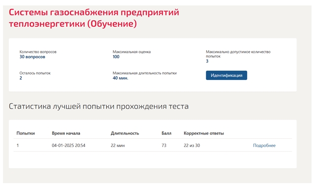Click the Корректные ответы column header
The height and width of the screenshot is (191, 317).
coord(204,133)
